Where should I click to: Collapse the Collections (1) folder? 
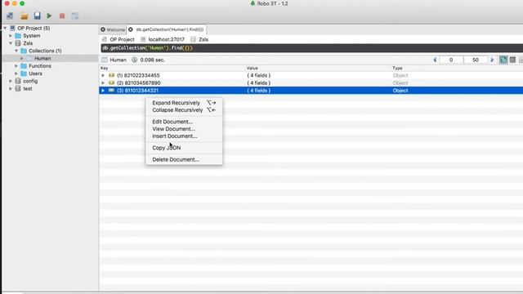tap(16, 51)
